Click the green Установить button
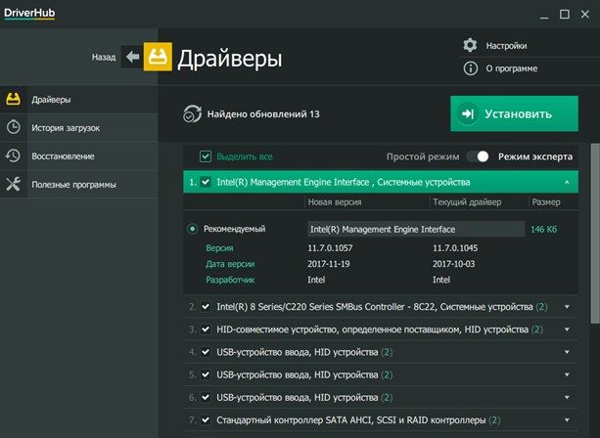 pos(514,113)
